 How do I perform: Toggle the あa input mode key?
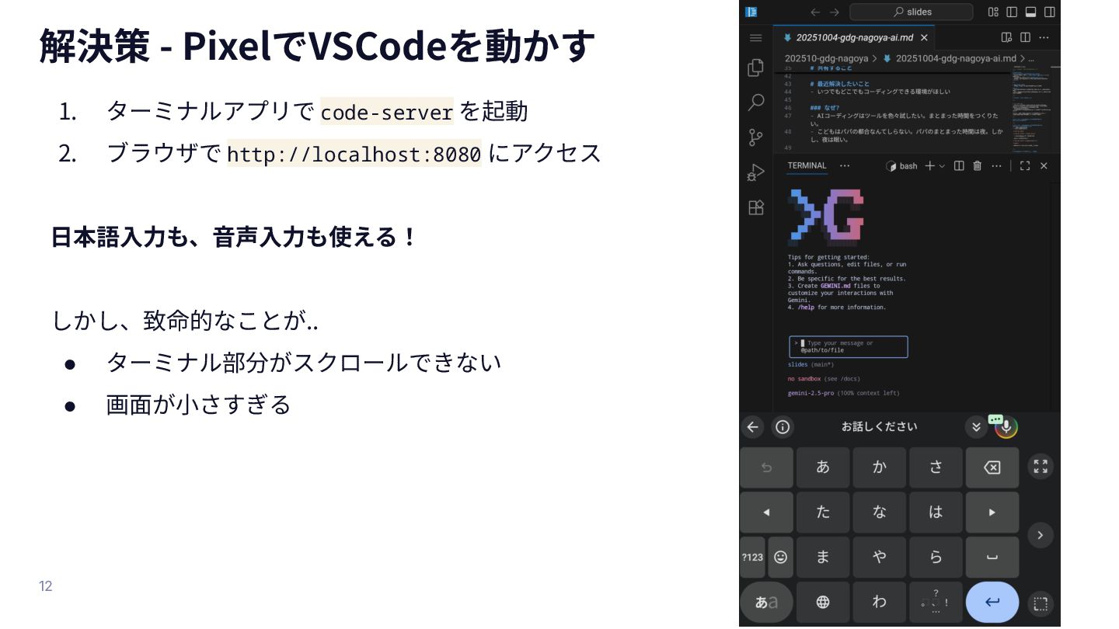767,602
